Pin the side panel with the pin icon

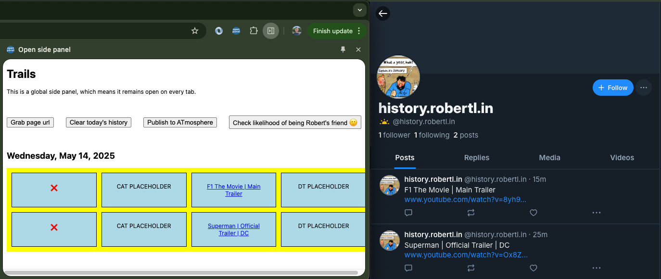click(x=343, y=50)
